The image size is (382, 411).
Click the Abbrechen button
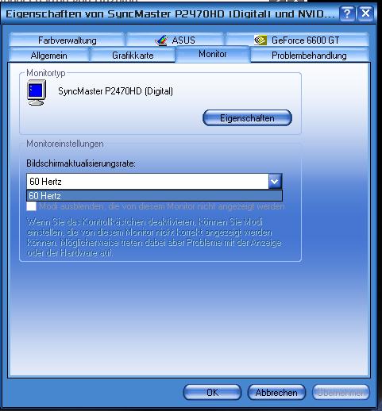tap(276, 393)
